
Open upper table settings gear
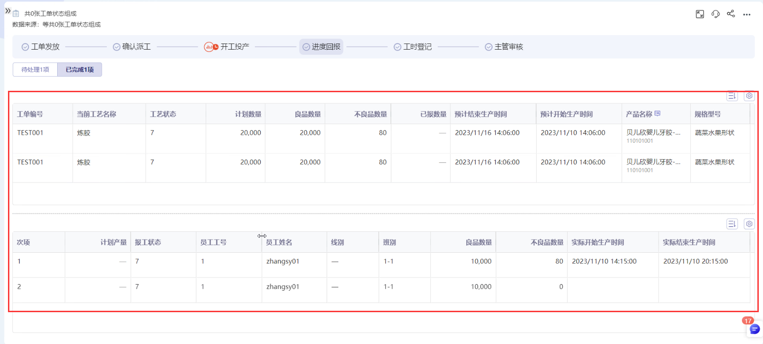click(749, 96)
